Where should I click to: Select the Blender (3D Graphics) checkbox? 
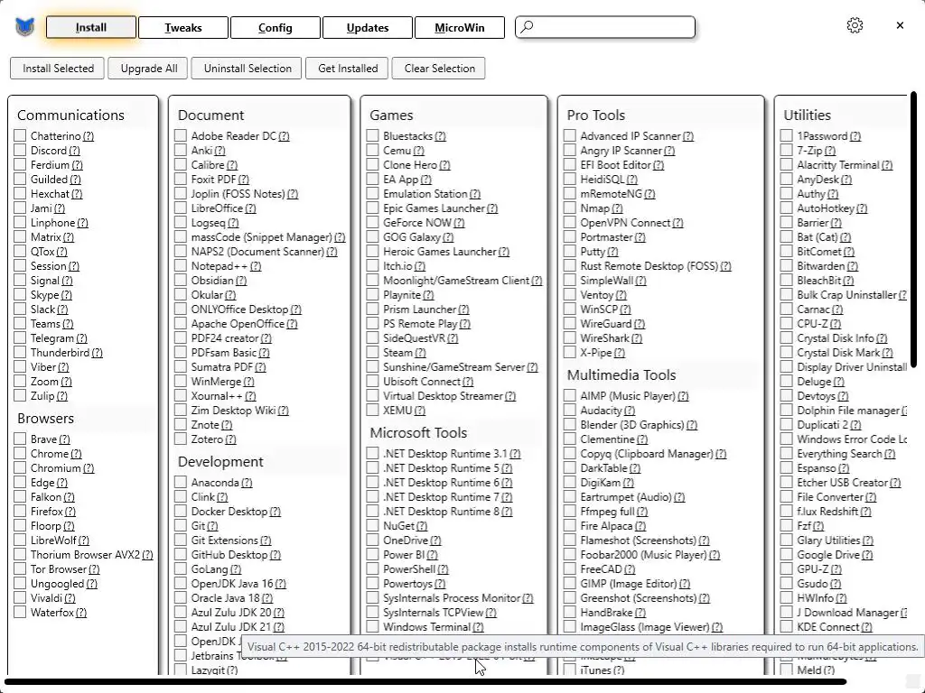569,424
